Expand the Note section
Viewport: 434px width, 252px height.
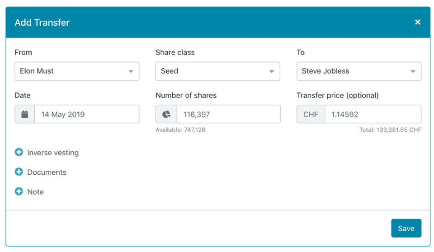point(35,191)
